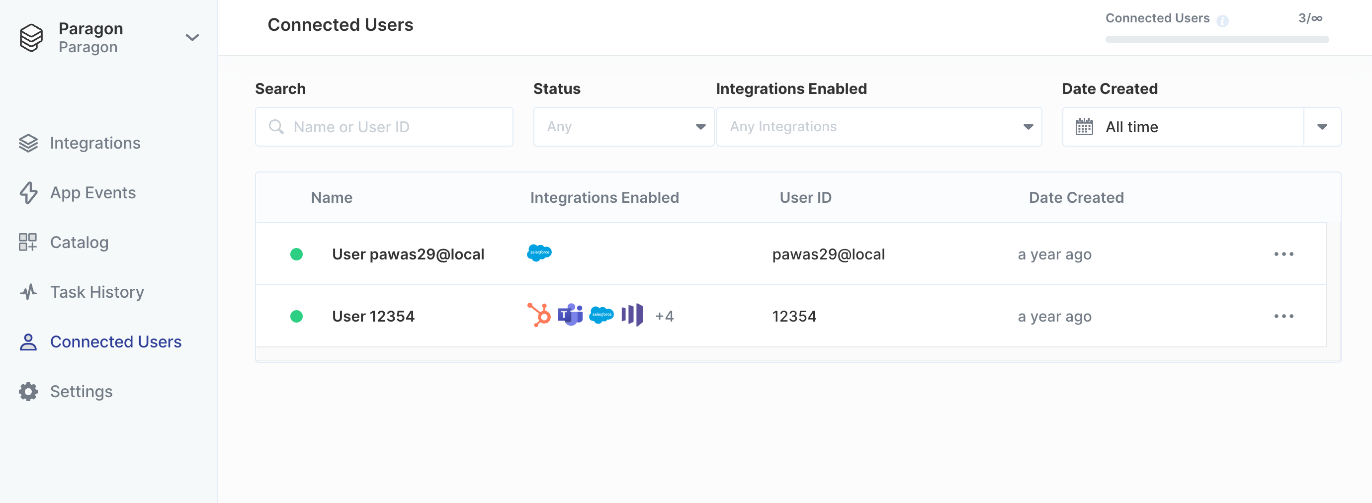The height and width of the screenshot is (503, 1372).
Task: Click the 12354 User ID cell
Action: (794, 316)
